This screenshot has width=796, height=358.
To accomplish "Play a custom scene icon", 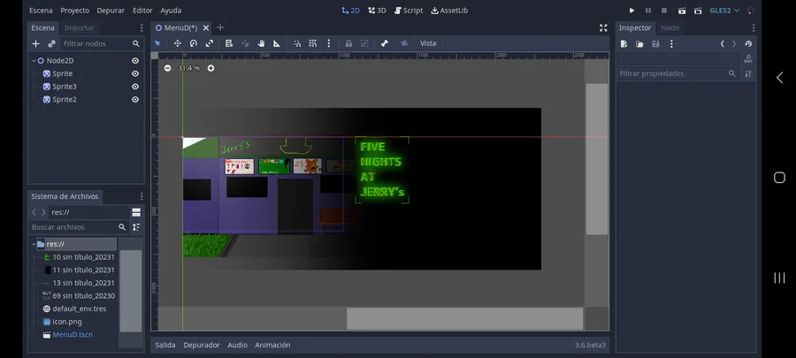I will click(698, 10).
